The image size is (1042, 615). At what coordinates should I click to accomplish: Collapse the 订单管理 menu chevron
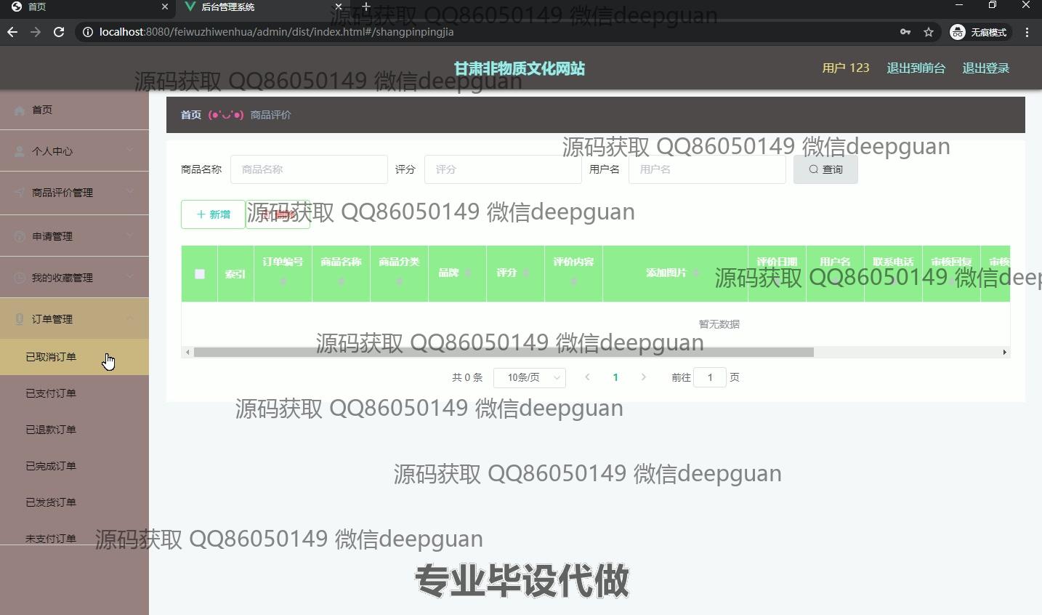point(129,318)
